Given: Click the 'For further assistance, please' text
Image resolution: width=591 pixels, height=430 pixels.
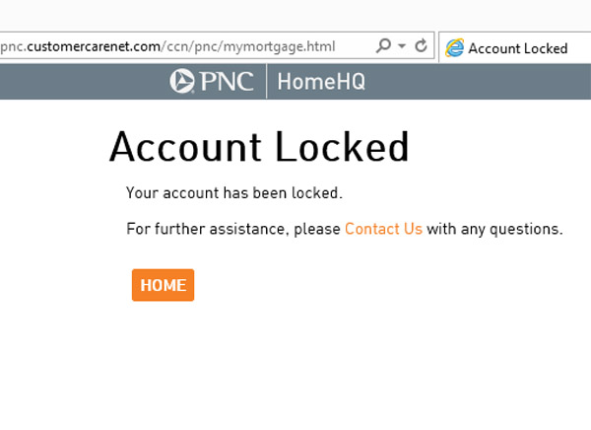Looking at the screenshot, I should coord(233,229).
